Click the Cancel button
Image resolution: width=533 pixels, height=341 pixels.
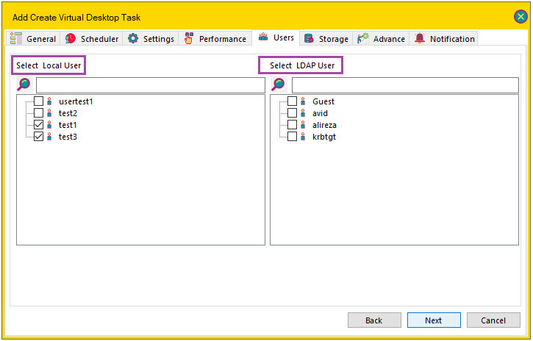493,320
